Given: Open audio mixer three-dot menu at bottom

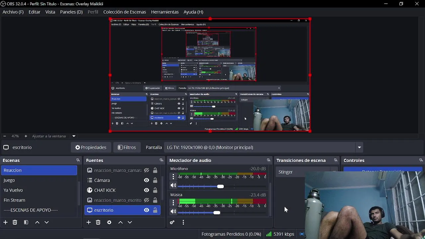Looking at the screenshot, I should click(183, 222).
